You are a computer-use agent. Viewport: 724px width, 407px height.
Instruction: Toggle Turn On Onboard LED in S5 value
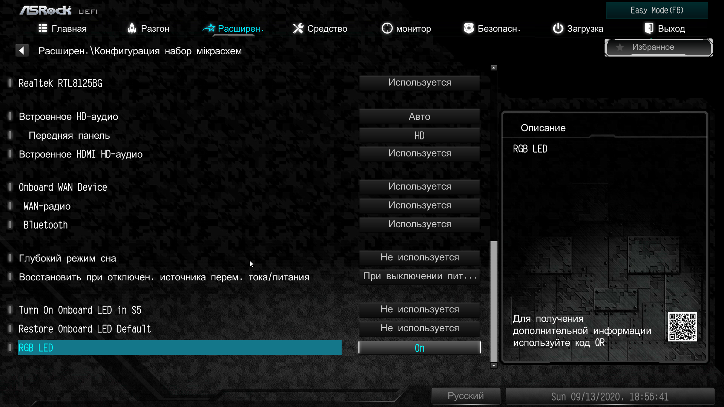(x=419, y=309)
